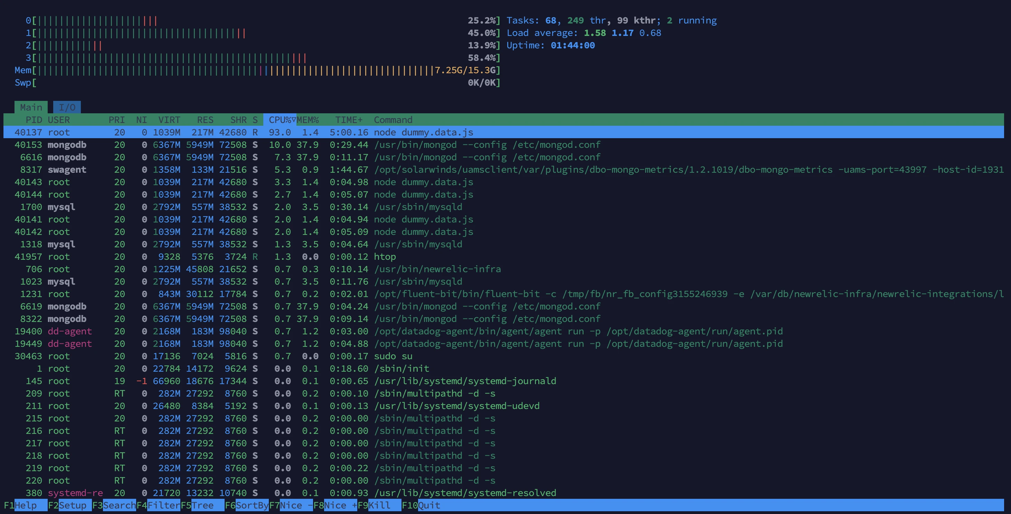Click F3 Search in the function bar
The image size is (1011, 514).
[x=114, y=505]
